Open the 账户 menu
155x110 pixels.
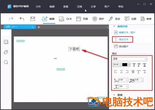[x=107, y=7]
